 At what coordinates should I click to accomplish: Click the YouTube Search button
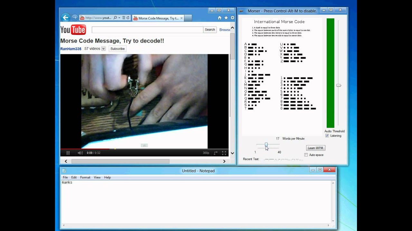click(210, 30)
